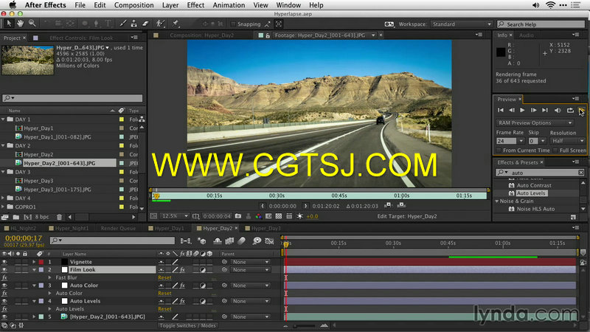The image size is (590, 332).
Task: Open Parent dropdown for Vignette layer
Action: 251,262
